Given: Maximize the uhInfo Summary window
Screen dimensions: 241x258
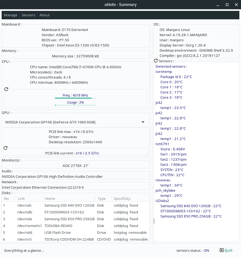Looking at the screenshot, I should tap(227, 5).
